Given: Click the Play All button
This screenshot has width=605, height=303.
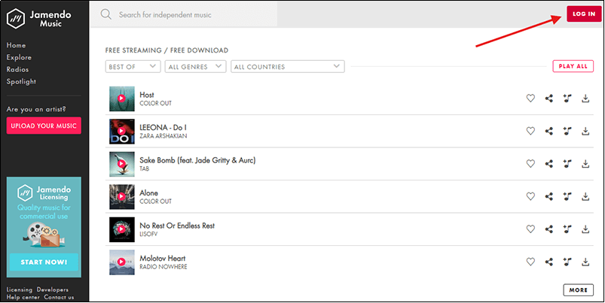Looking at the screenshot, I should pyautogui.click(x=572, y=66).
